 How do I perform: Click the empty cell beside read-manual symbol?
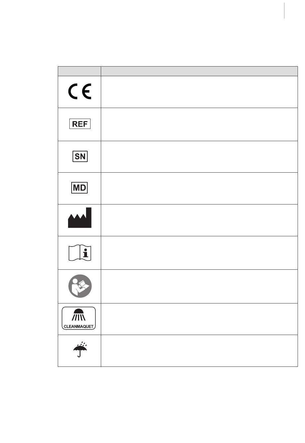199,286
